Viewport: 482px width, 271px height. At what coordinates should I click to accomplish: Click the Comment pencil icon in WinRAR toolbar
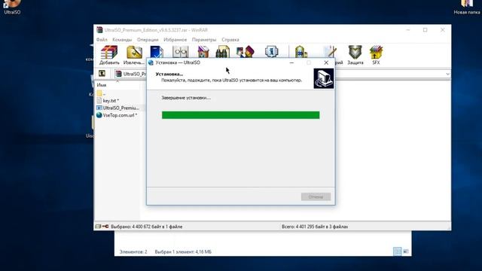[331, 52]
